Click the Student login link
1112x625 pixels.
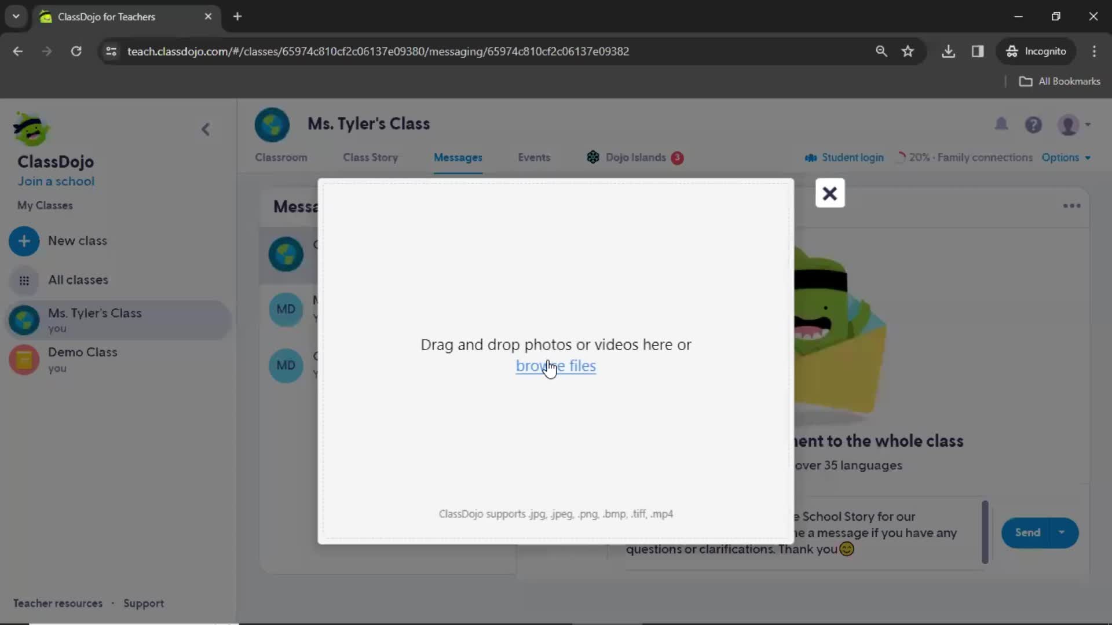click(x=844, y=157)
